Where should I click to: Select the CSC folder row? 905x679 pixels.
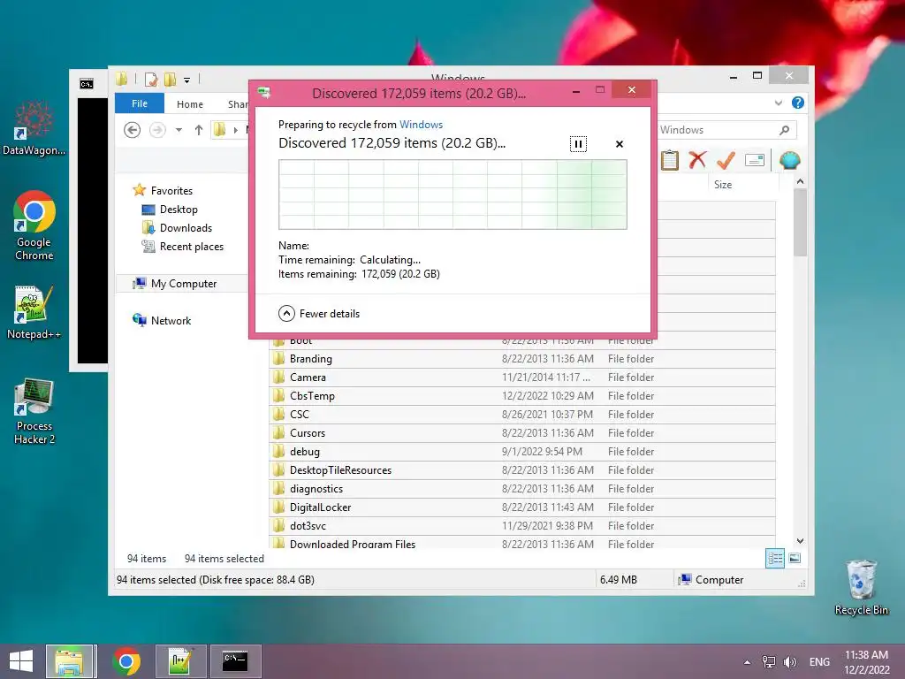(x=521, y=414)
